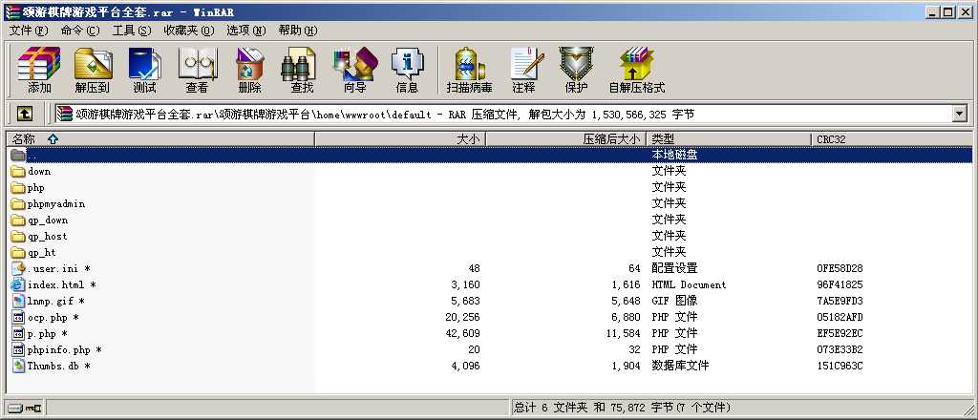
Task: Select the p.php file name
Action: coord(47,333)
